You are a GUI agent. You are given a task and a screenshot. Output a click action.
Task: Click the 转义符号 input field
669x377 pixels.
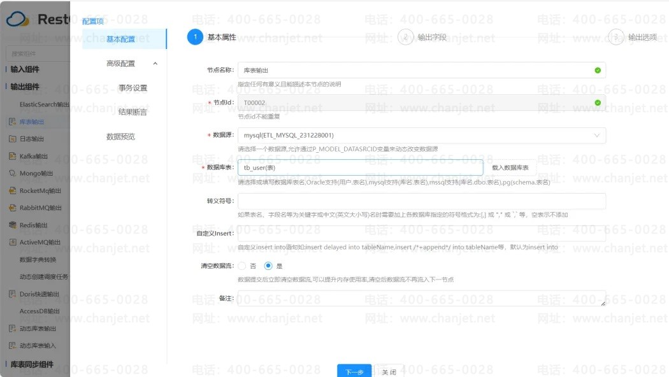pyautogui.click(x=422, y=201)
